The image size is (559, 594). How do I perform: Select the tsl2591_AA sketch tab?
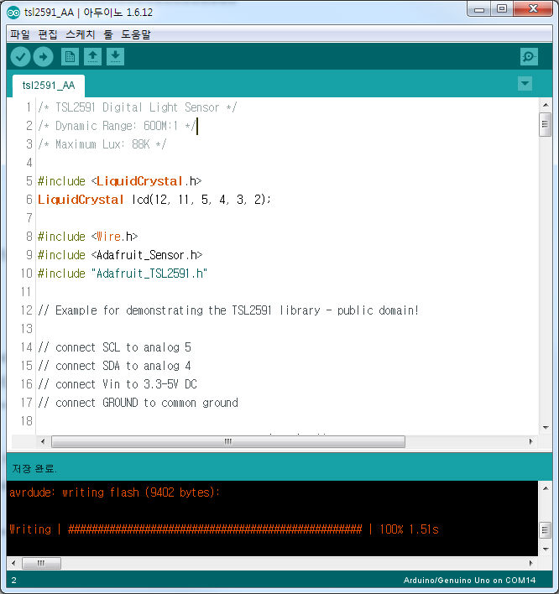[49, 86]
